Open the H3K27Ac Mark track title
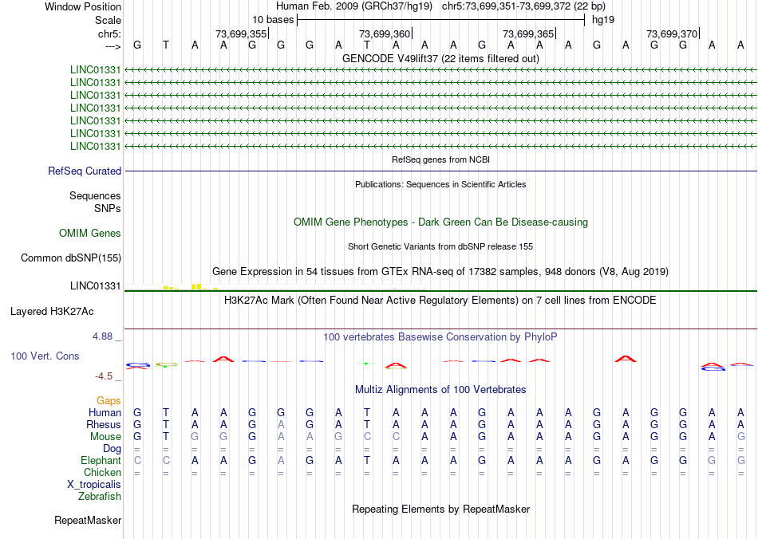The height and width of the screenshot is (539, 758). (x=440, y=301)
